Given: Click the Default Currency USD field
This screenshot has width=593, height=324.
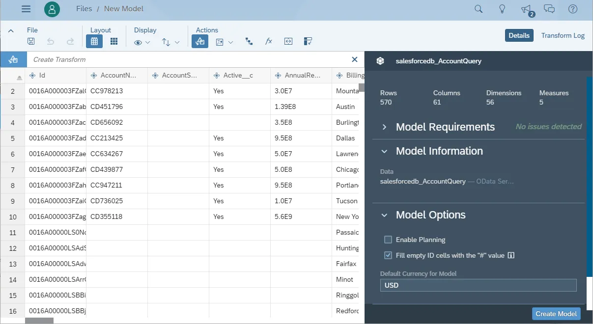Looking at the screenshot, I should 478,285.
